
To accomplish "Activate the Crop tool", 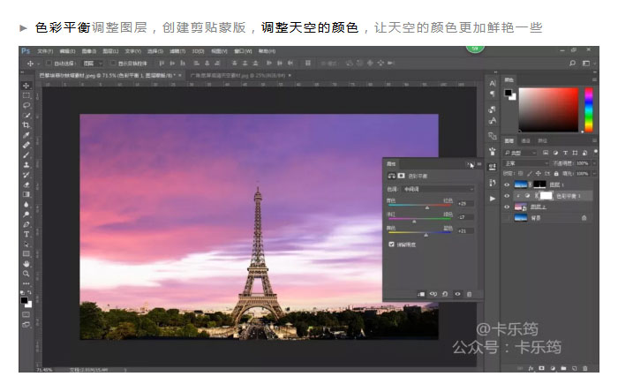I will [26, 125].
